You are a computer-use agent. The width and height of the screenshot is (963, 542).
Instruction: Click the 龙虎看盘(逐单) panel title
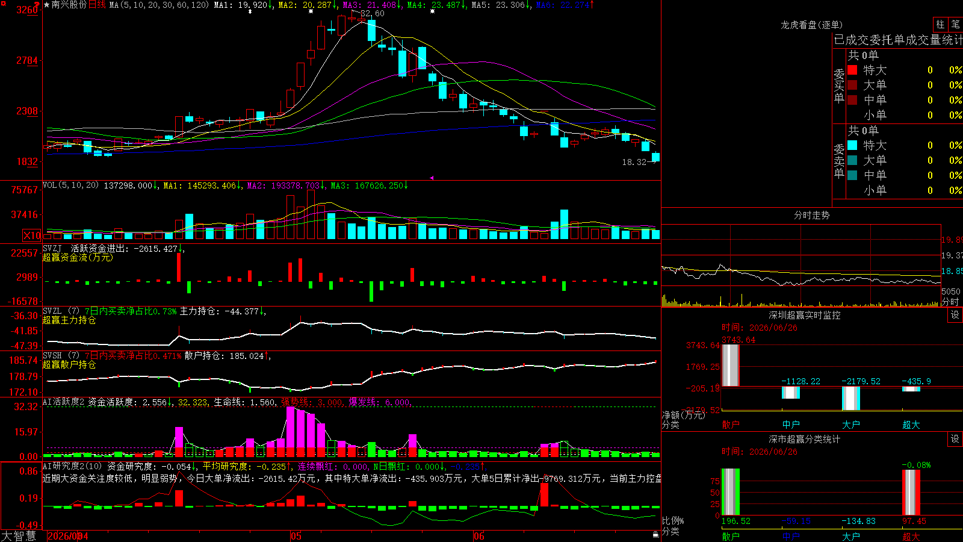click(x=812, y=25)
